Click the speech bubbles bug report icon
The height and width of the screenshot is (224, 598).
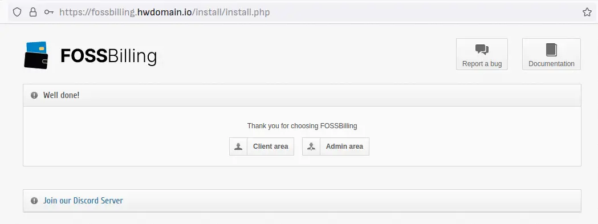482,50
